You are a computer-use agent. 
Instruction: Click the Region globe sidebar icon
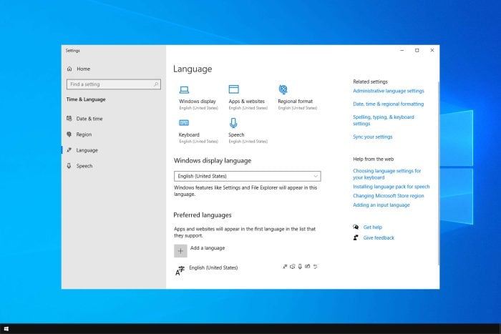[x=69, y=134]
